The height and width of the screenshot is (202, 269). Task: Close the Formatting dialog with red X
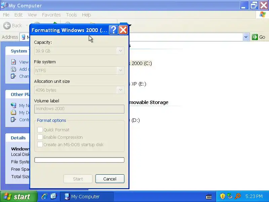(123, 30)
